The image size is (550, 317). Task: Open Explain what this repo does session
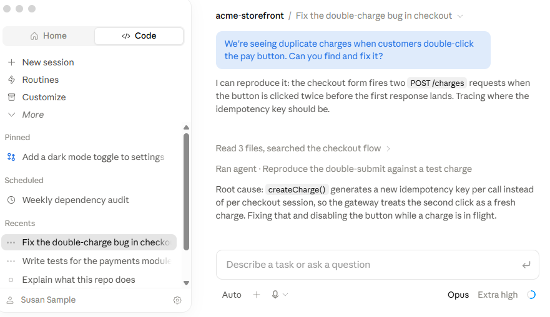pyautogui.click(x=79, y=280)
